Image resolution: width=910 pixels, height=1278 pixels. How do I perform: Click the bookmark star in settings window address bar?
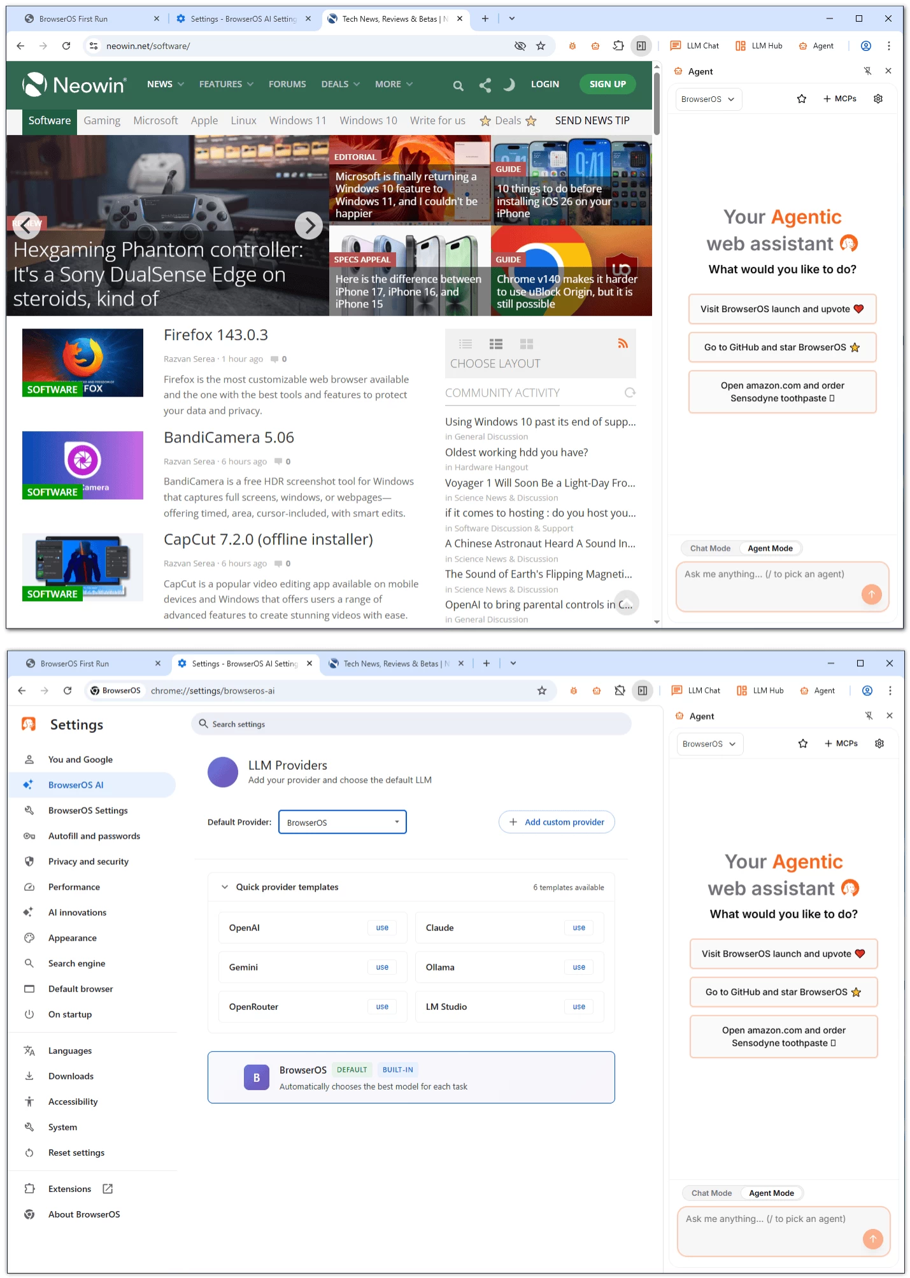click(542, 691)
